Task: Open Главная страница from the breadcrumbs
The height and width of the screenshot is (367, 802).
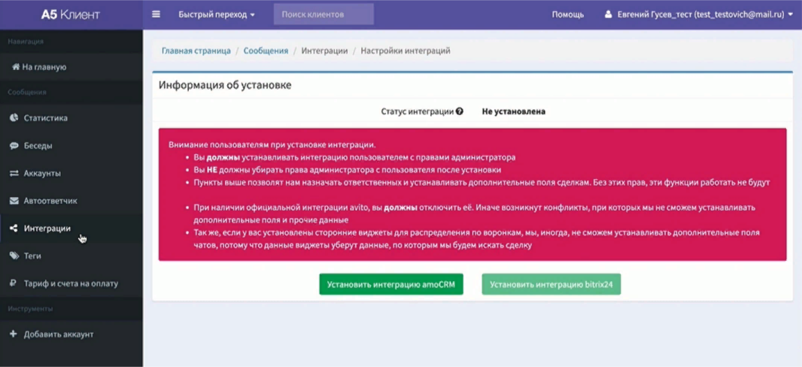Action: pyautogui.click(x=195, y=50)
